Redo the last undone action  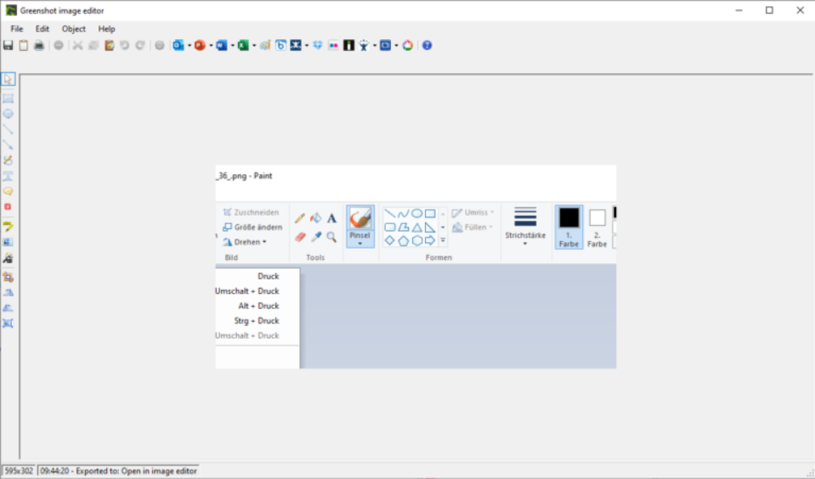(140, 46)
